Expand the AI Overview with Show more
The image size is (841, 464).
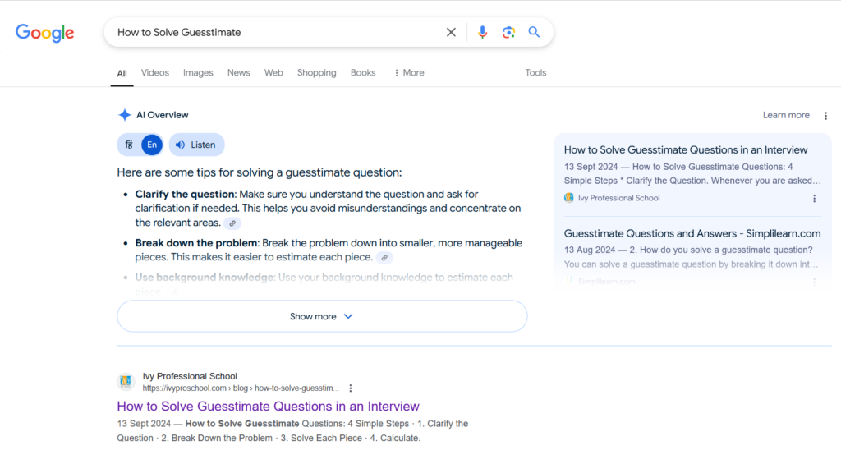(x=322, y=316)
